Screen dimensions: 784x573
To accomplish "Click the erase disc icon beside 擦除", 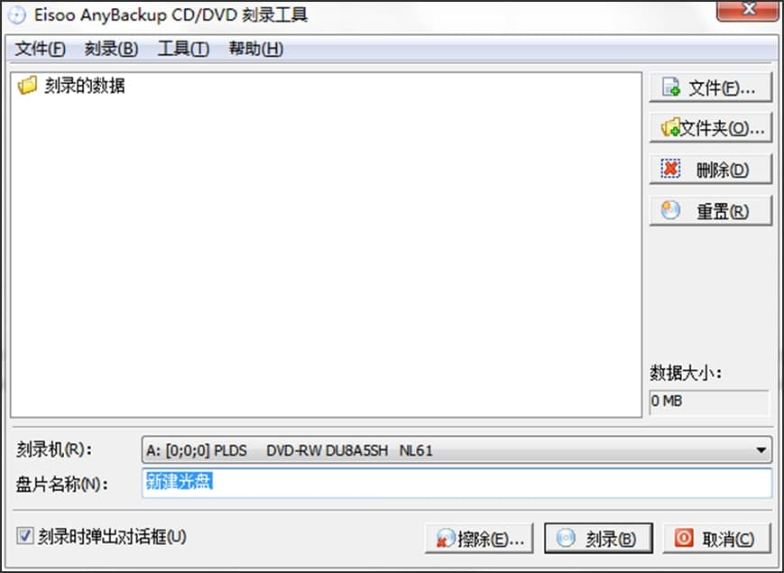I will [445, 539].
